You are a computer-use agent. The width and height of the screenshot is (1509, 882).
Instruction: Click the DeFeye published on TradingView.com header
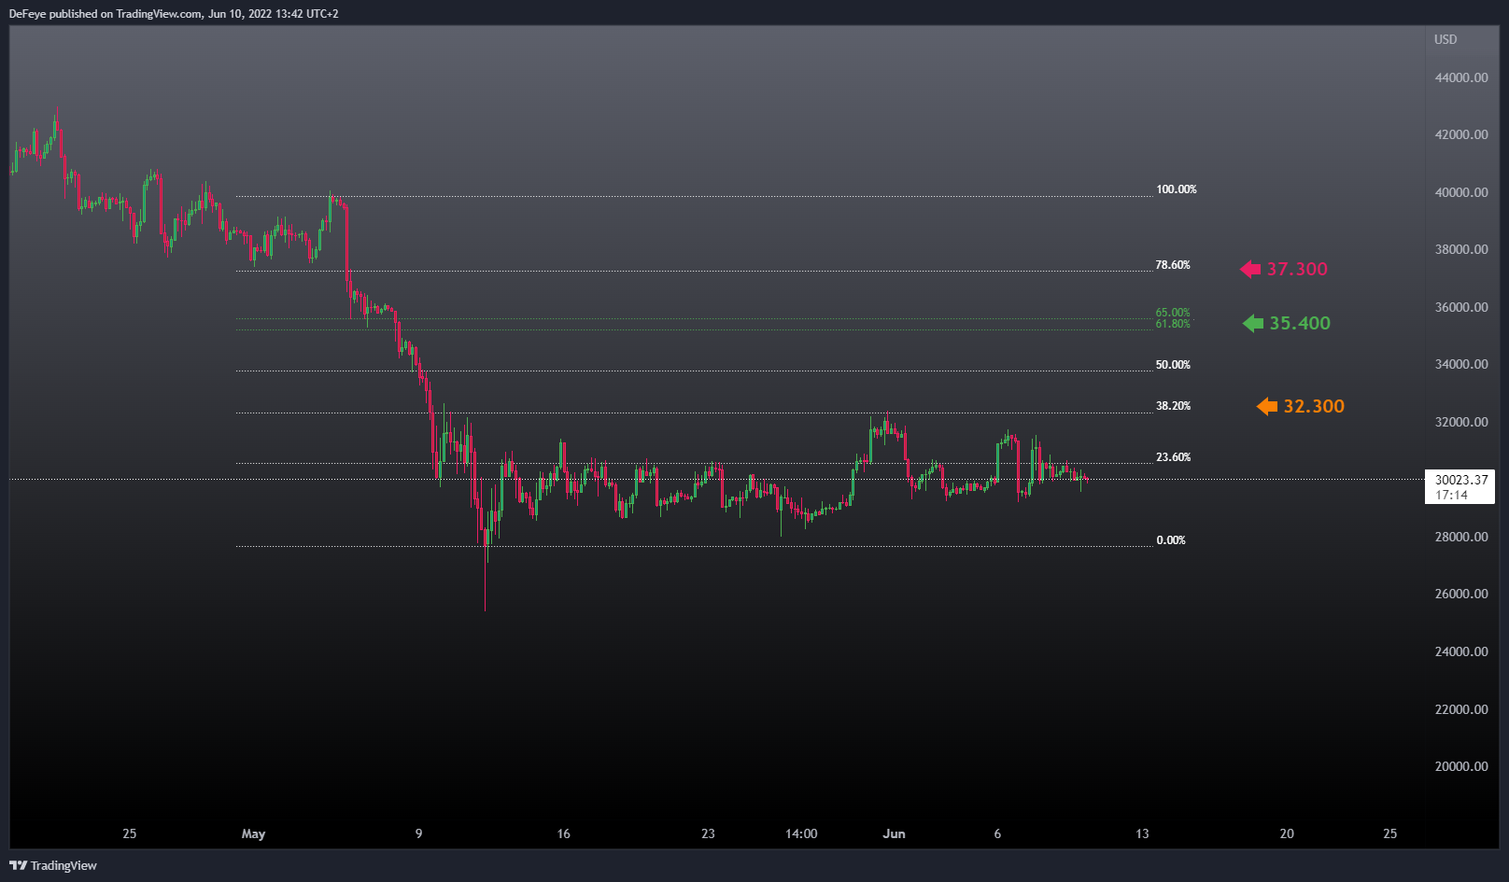point(174,14)
